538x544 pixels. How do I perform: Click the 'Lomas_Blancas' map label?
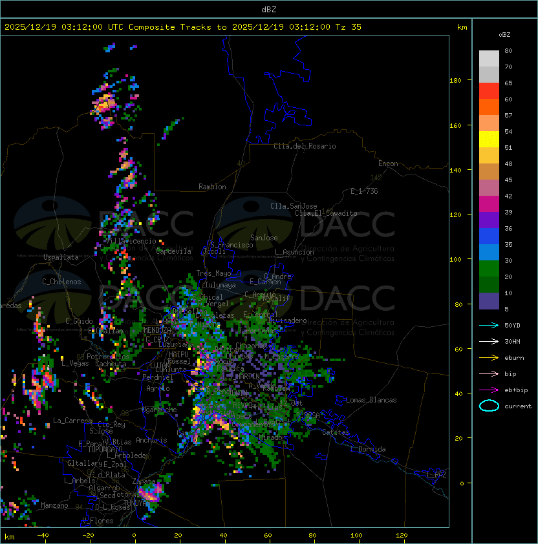tap(371, 400)
